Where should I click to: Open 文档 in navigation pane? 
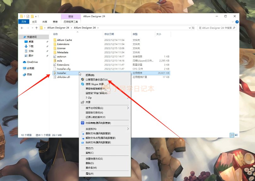click(31, 51)
